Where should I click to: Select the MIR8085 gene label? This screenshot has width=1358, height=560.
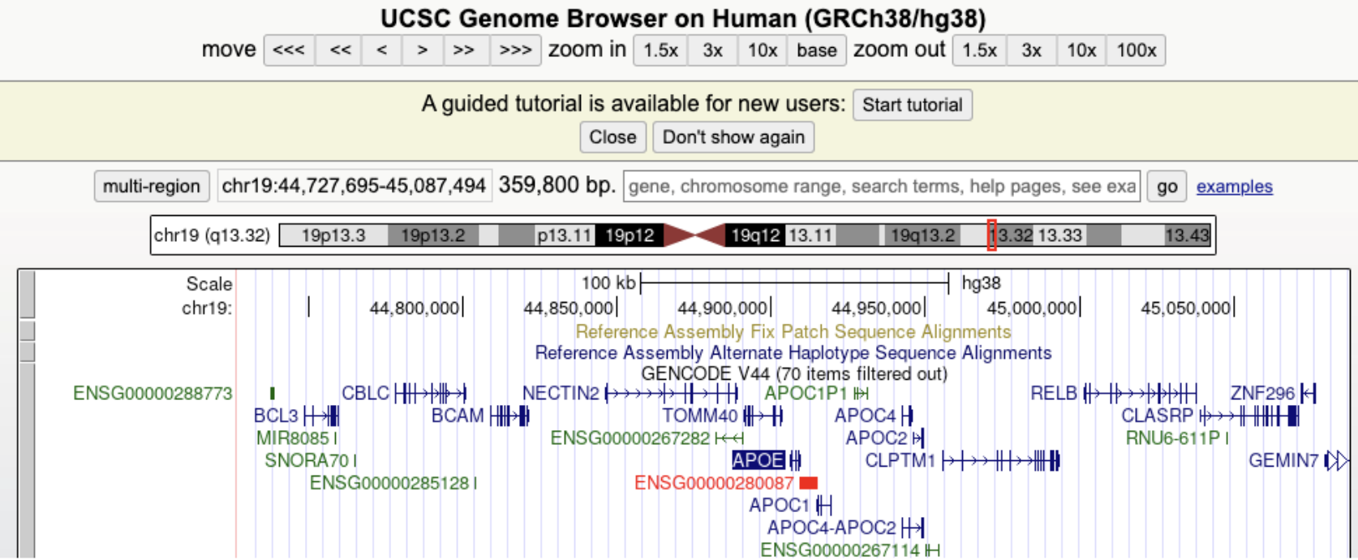pos(293,438)
